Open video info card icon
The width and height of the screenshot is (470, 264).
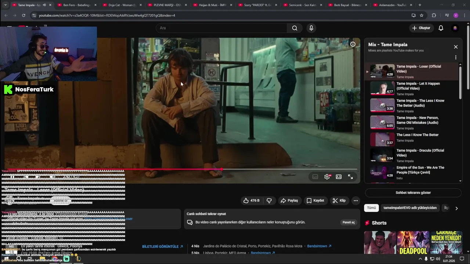(x=353, y=44)
